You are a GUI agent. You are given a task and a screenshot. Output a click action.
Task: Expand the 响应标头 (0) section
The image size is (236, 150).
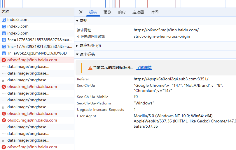click(x=77, y=46)
